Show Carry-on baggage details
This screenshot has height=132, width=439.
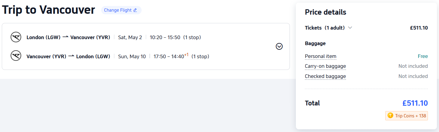325,66
